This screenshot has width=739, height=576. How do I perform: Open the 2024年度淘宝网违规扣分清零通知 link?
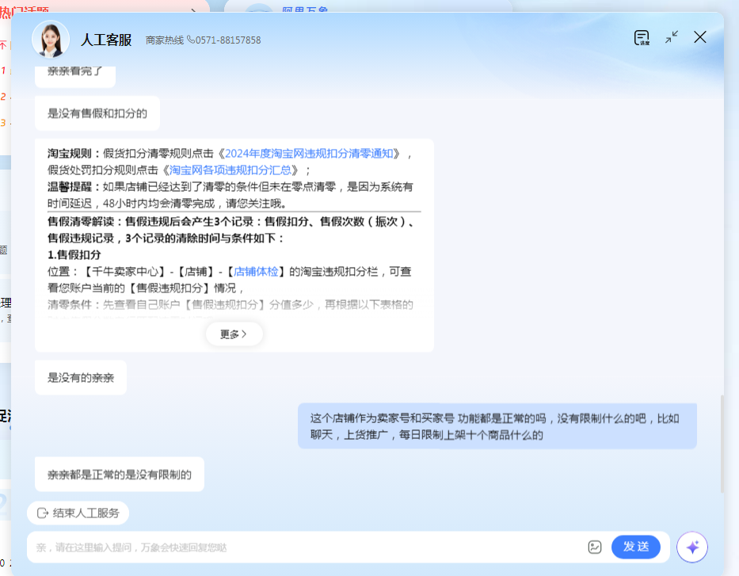[x=309, y=154]
